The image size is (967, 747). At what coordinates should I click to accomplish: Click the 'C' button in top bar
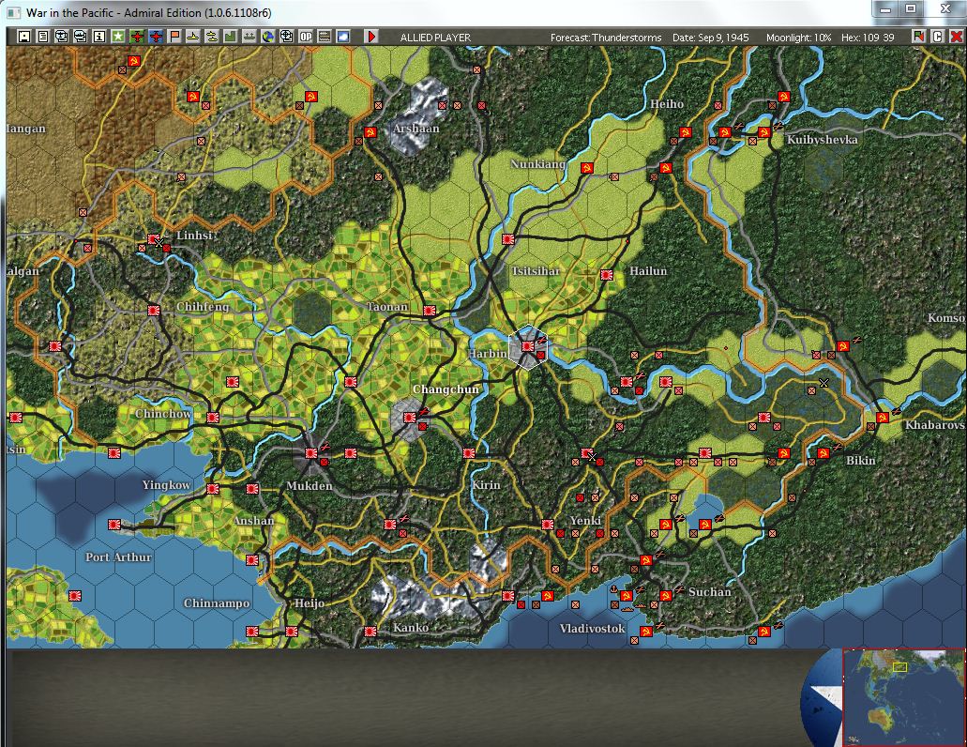(x=937, y=37)
